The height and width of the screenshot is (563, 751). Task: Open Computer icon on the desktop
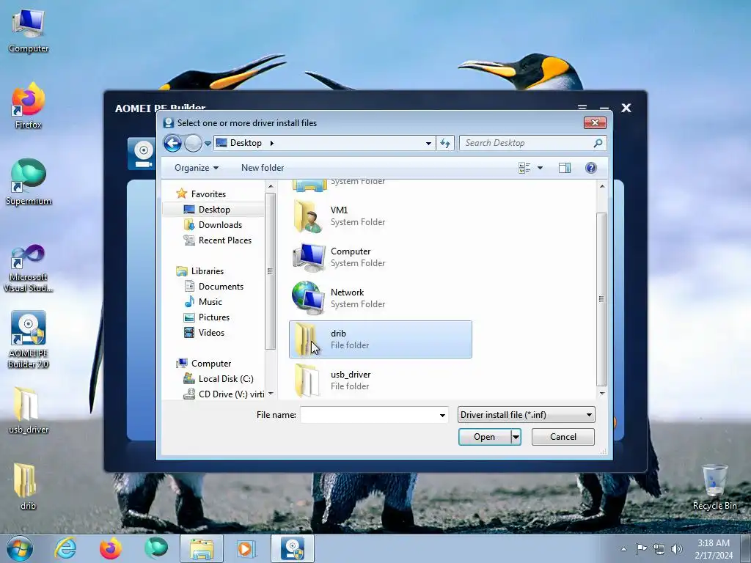point(29,31)
